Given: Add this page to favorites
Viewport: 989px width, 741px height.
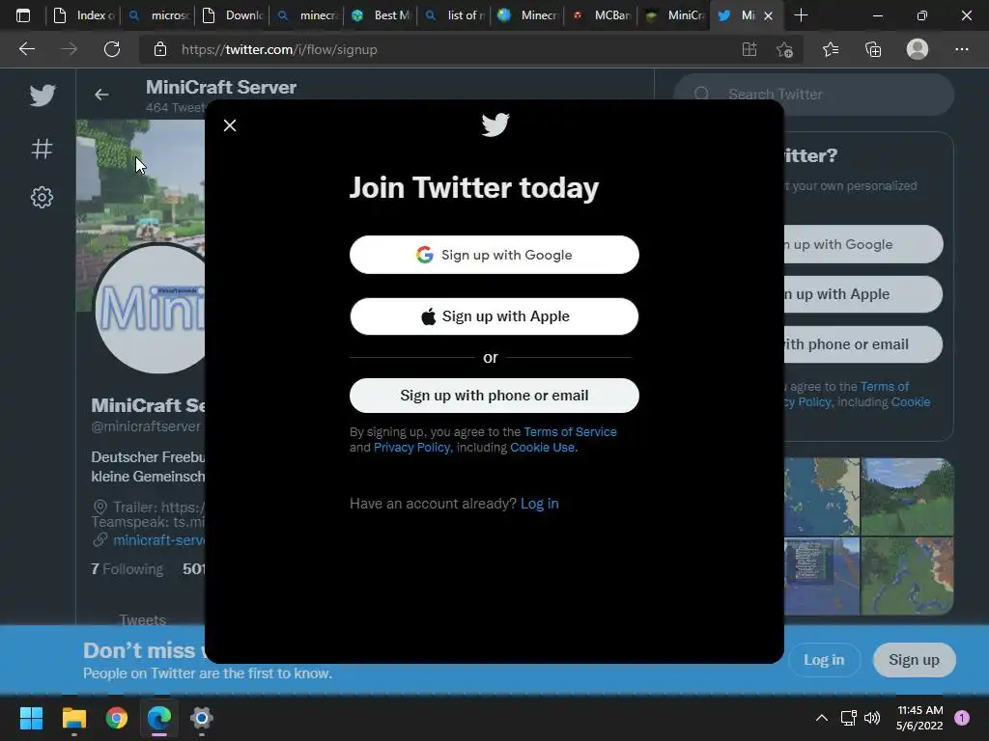Looking at the screenshot, I should (784, 49).
